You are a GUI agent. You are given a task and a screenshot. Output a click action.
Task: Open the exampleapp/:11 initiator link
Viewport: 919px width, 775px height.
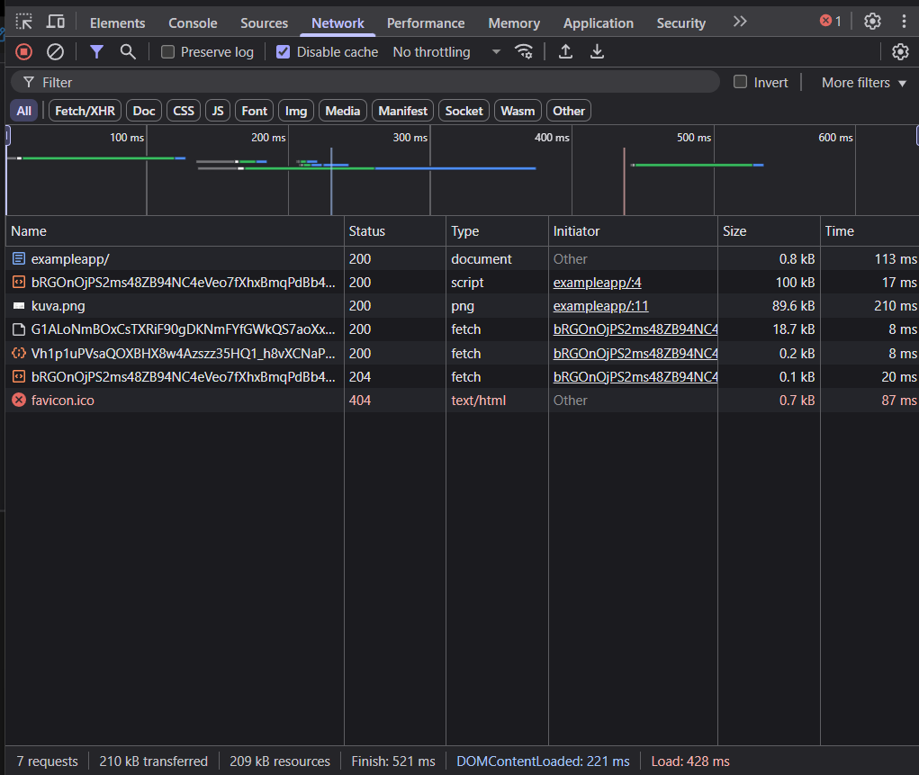(600, 306)
